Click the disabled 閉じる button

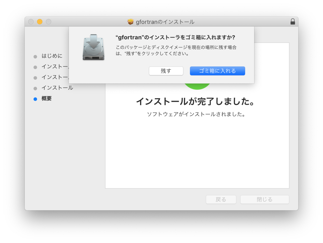click(265, 199)
